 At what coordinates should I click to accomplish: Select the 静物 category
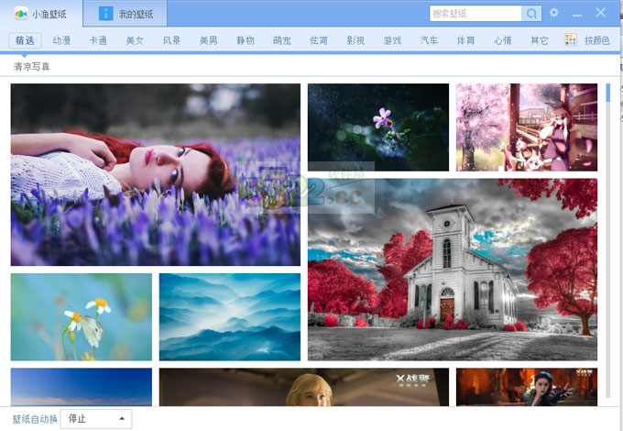(x=246, y=40)
